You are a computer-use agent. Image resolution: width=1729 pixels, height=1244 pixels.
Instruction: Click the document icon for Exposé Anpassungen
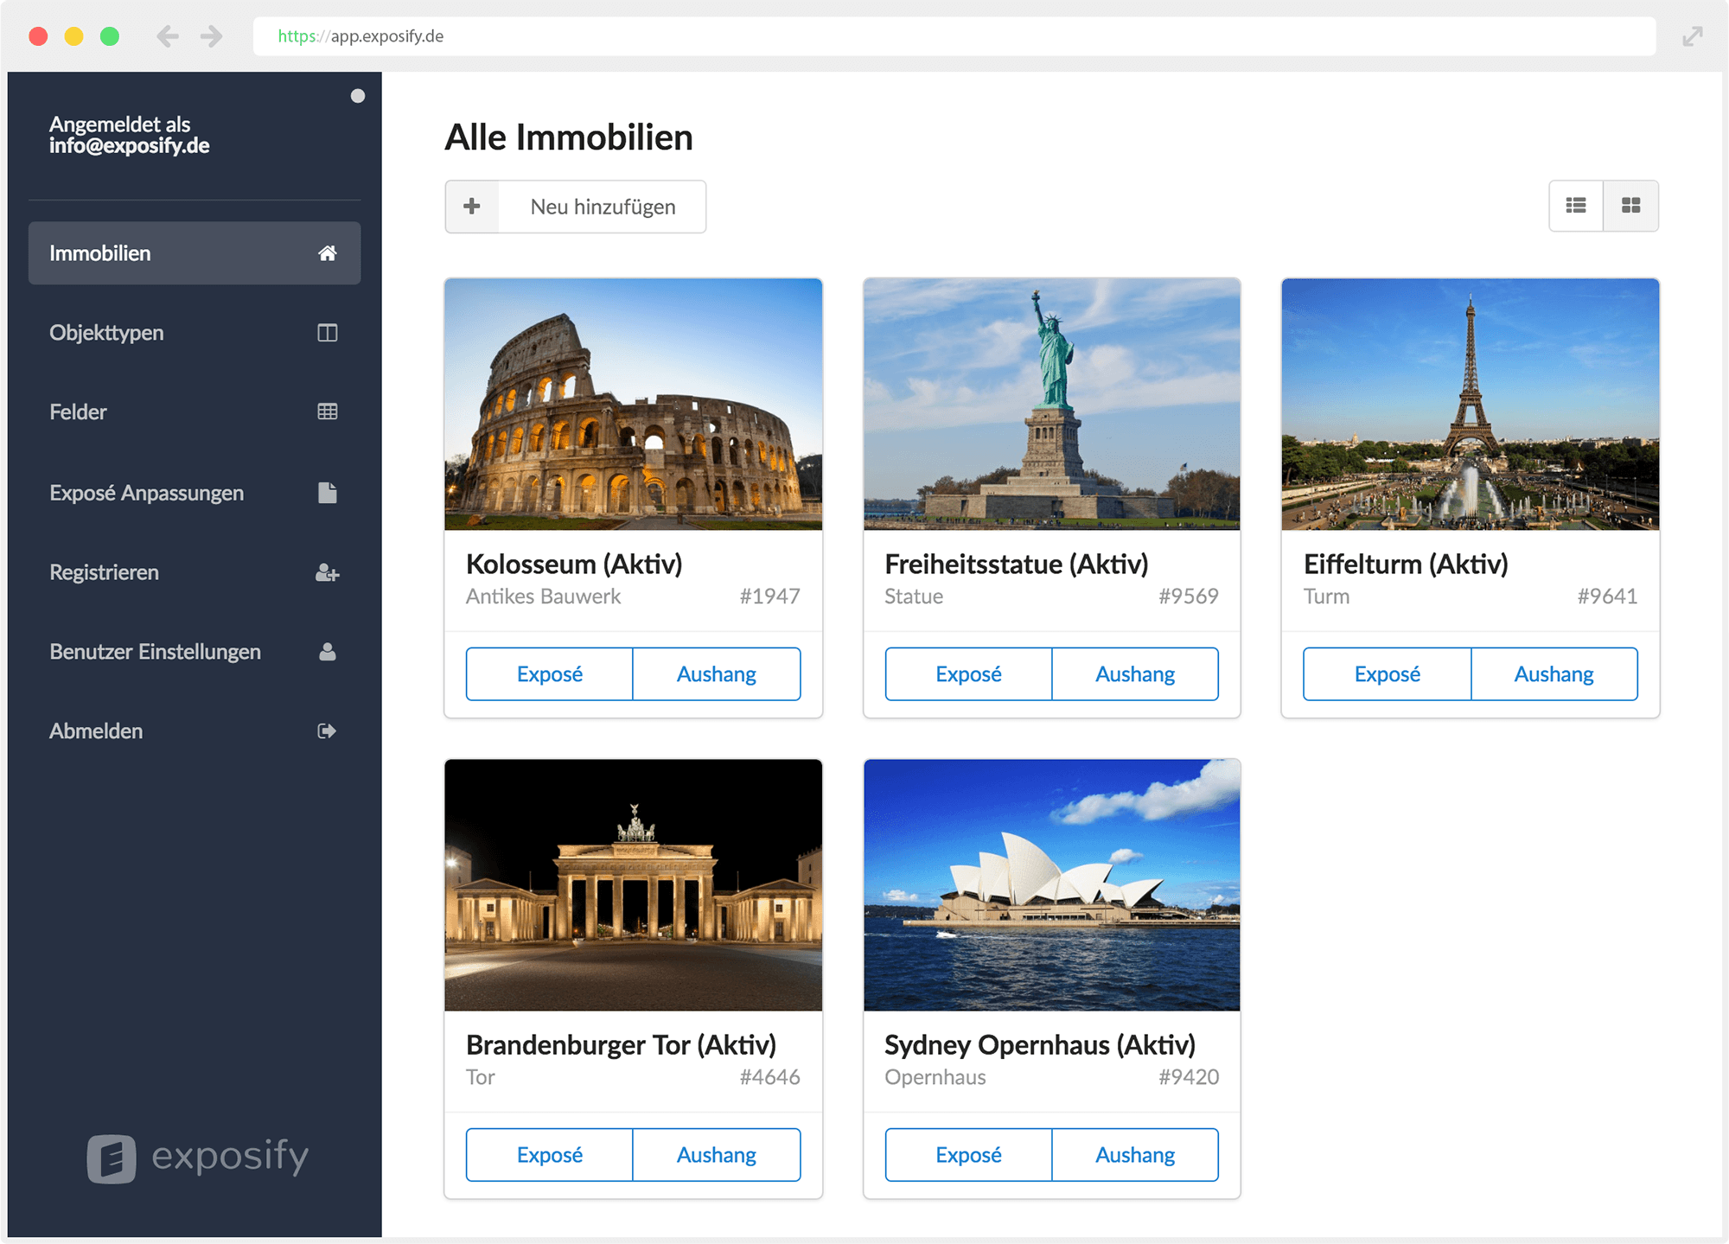pos(327,493)
